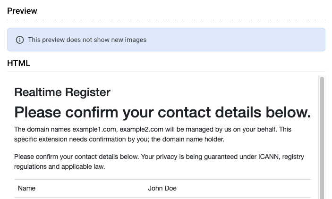Click the dashed divider under Preview
The width and height of the screenshot is (332, 199).
coord(166,20)
